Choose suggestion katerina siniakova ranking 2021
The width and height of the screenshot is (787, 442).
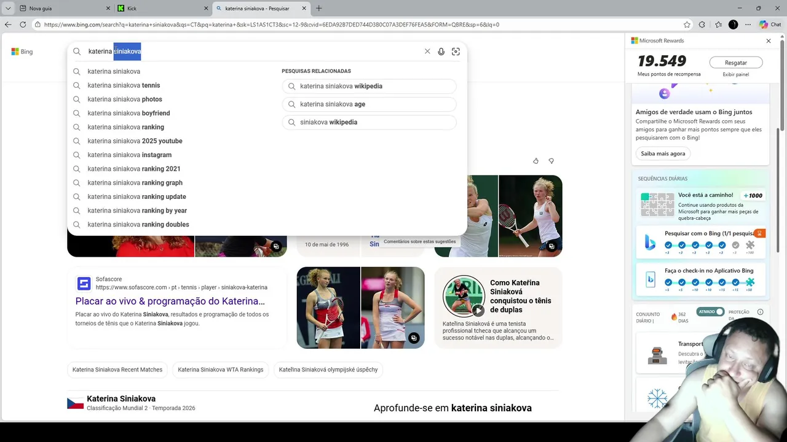point(134,169)
